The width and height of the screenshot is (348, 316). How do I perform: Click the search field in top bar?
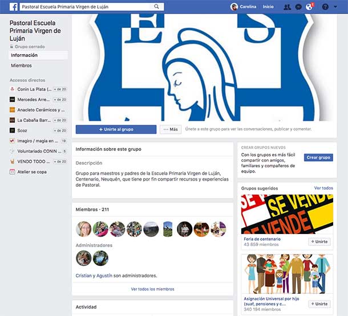(x=92, y=7)
